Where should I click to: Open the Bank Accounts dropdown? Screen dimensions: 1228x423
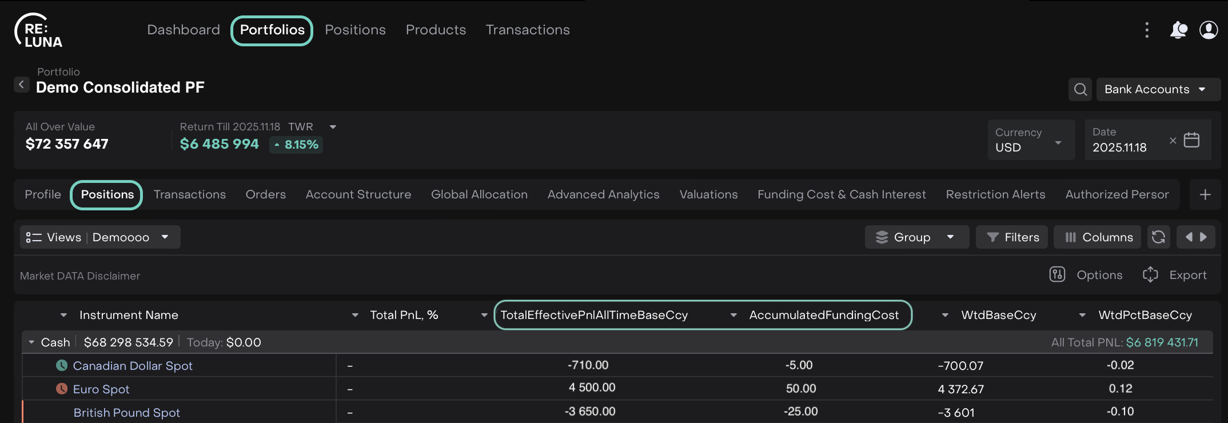click(1158, 89)
